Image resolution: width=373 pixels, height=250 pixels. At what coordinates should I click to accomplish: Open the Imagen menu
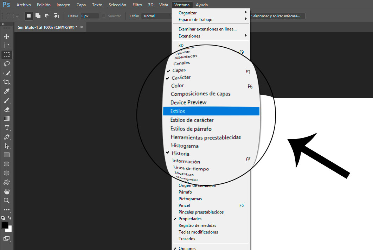(x=63, y=5)
